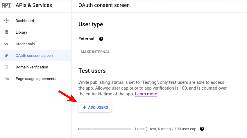Go to the Dashboard page
The image size is (247, 138).
(x=25, y=21)
